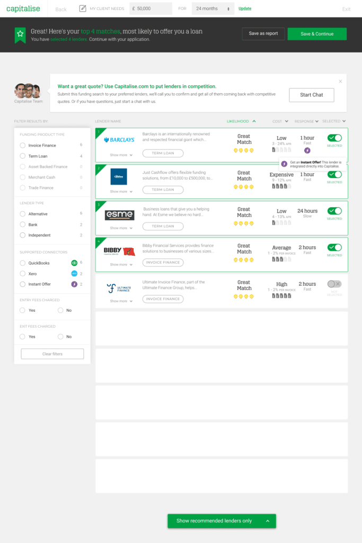Viewport: 362px width, 543px height.
Task: Select the Xero connector filter
Action: [22, 274]
